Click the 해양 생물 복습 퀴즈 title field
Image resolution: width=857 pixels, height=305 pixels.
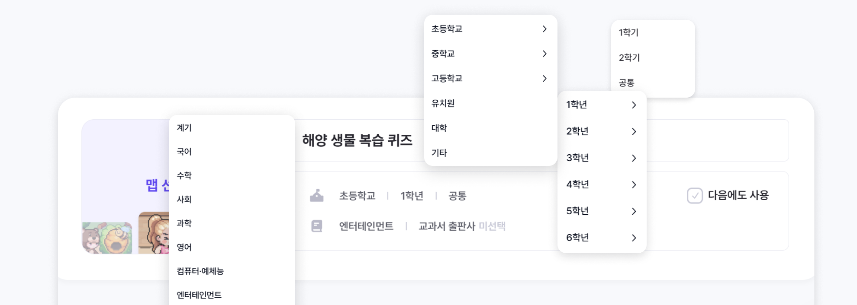[358, 140]
